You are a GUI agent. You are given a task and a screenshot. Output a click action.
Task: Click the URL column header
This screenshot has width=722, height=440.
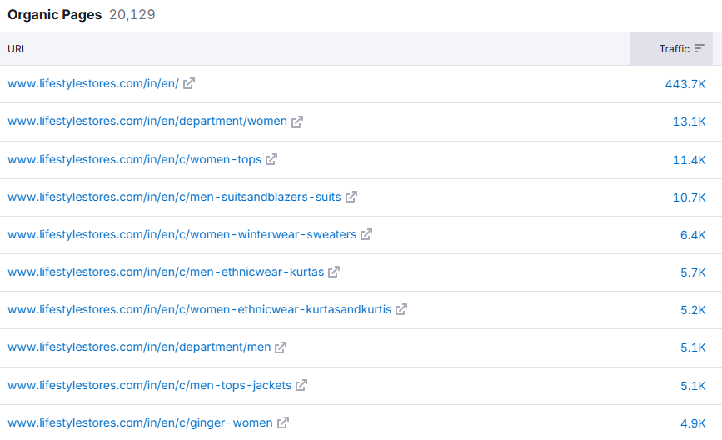[17, 49]
